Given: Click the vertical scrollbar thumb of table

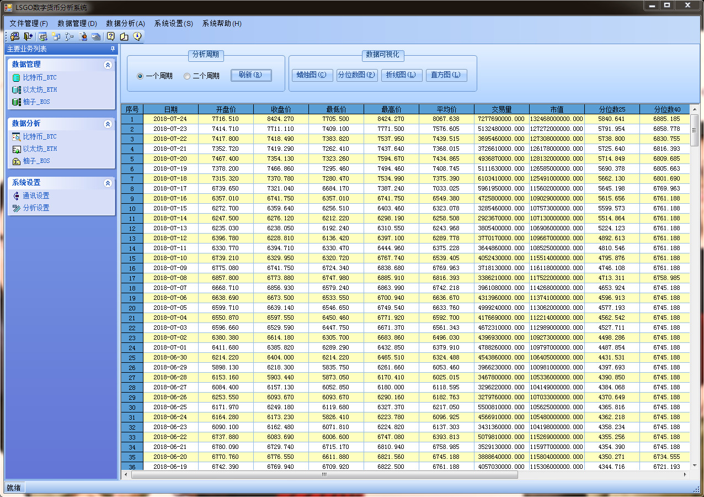Looking at the screenshot, I should 694,131.
